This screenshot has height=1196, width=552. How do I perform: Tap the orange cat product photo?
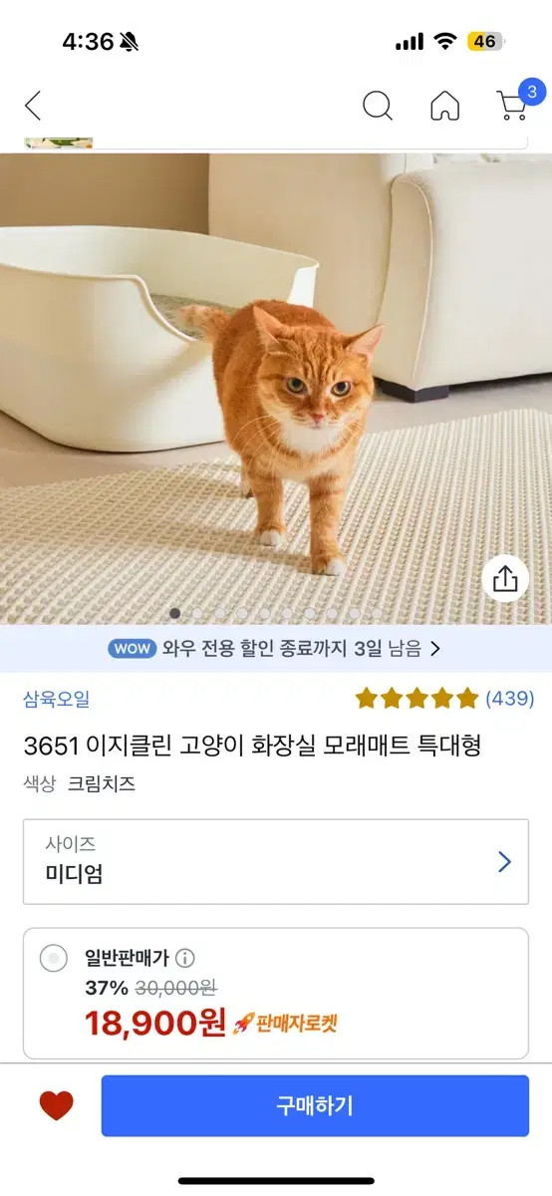pyautogui.click(x=276, y=389)
